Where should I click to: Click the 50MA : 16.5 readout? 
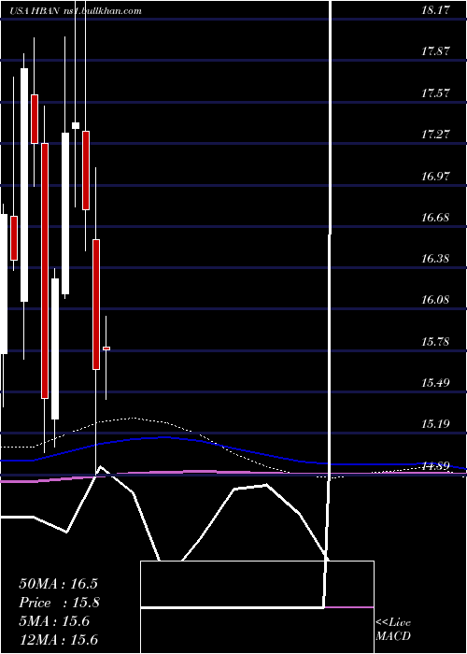[x=58, y=583]
